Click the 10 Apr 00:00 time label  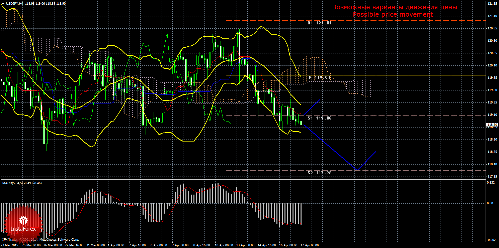pyautogui.click(x=223, y=246)
